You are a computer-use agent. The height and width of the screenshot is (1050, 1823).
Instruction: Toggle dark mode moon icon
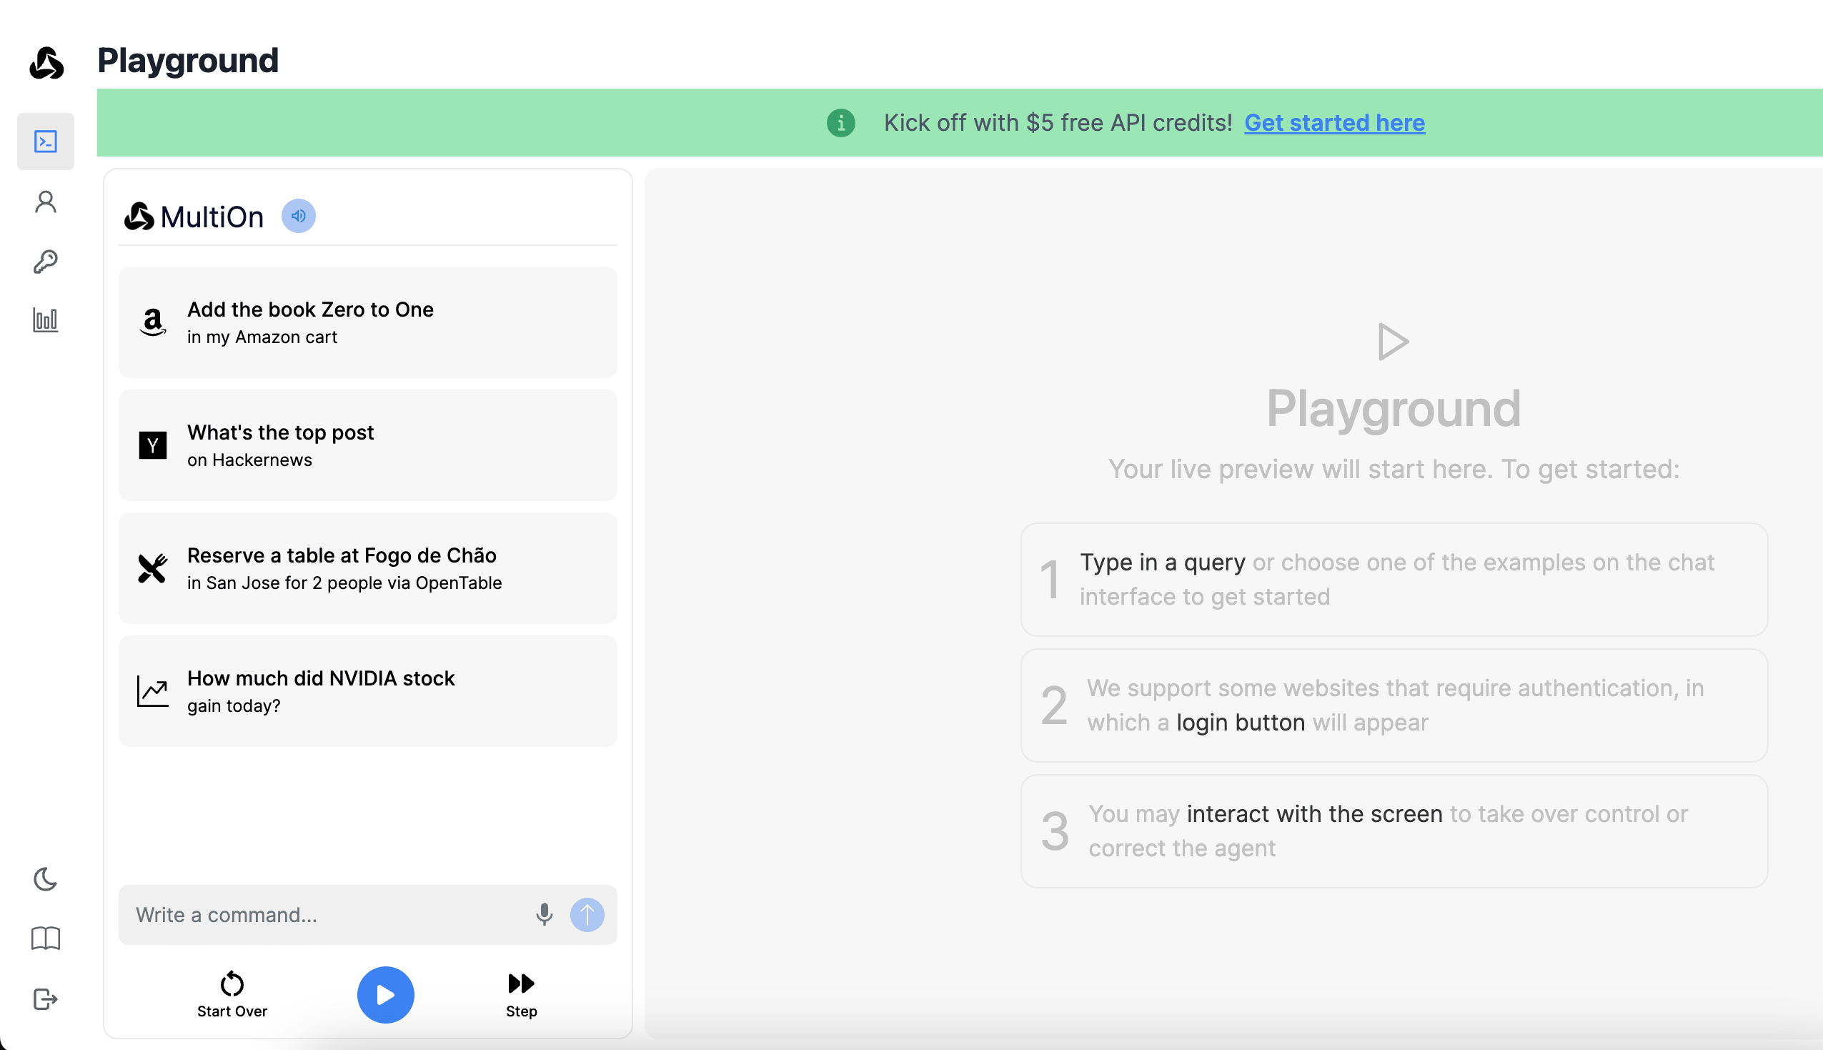pyautogui.click(x=46, y=879)
